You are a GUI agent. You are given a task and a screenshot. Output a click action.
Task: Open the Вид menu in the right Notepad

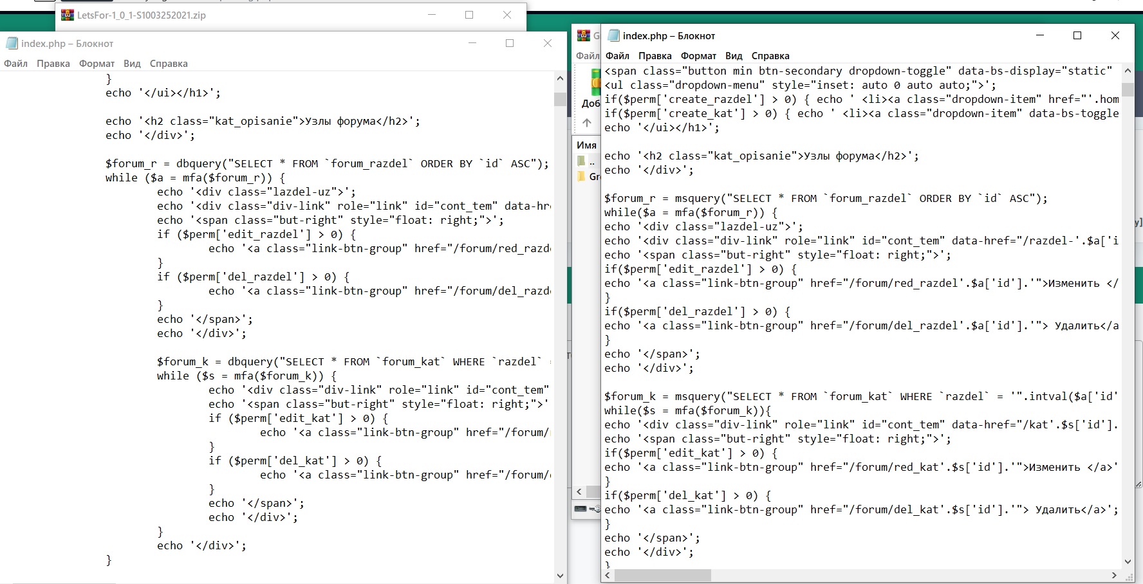point(734,55)
